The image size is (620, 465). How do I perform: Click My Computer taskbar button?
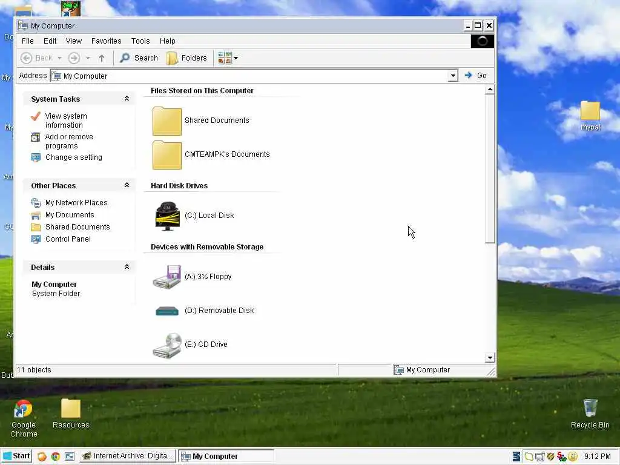(x=226, y=457)
